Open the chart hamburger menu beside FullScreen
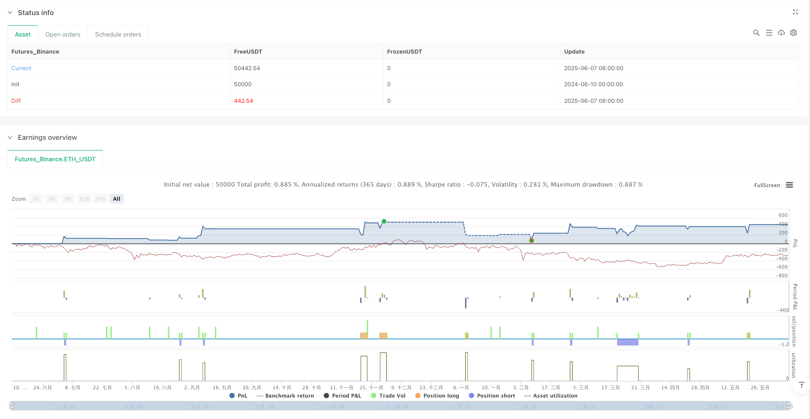This screenshot has width=810, height=419. click(790, 185)
